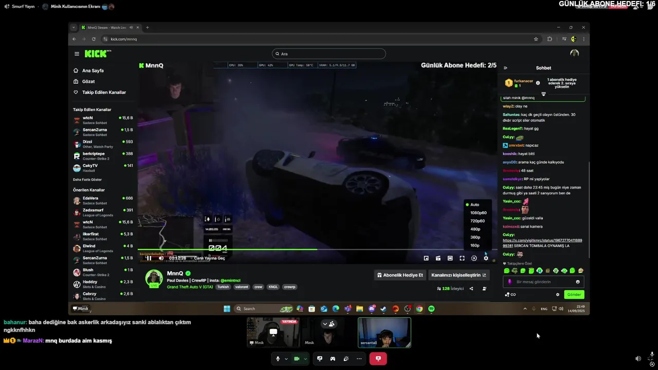
Task: Open Chrome three-dot menu
Action: pyautogui.click(x=583, y=39)
